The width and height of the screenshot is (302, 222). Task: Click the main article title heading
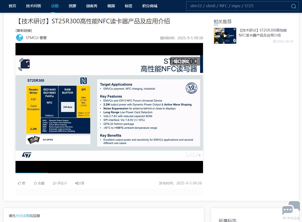pos(92,21)
